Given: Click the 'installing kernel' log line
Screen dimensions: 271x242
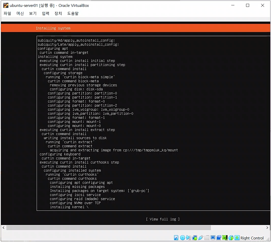Looking at the screenshot, I should coord(69,207).
